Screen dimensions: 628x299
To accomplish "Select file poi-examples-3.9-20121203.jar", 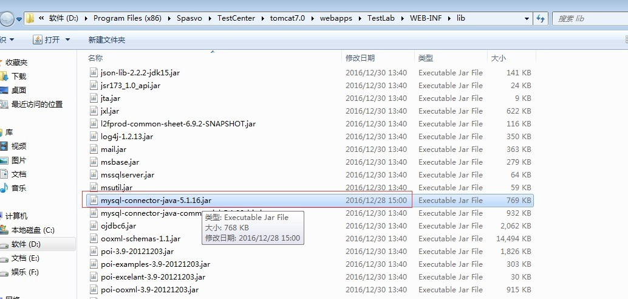I will tap(155, 264).
